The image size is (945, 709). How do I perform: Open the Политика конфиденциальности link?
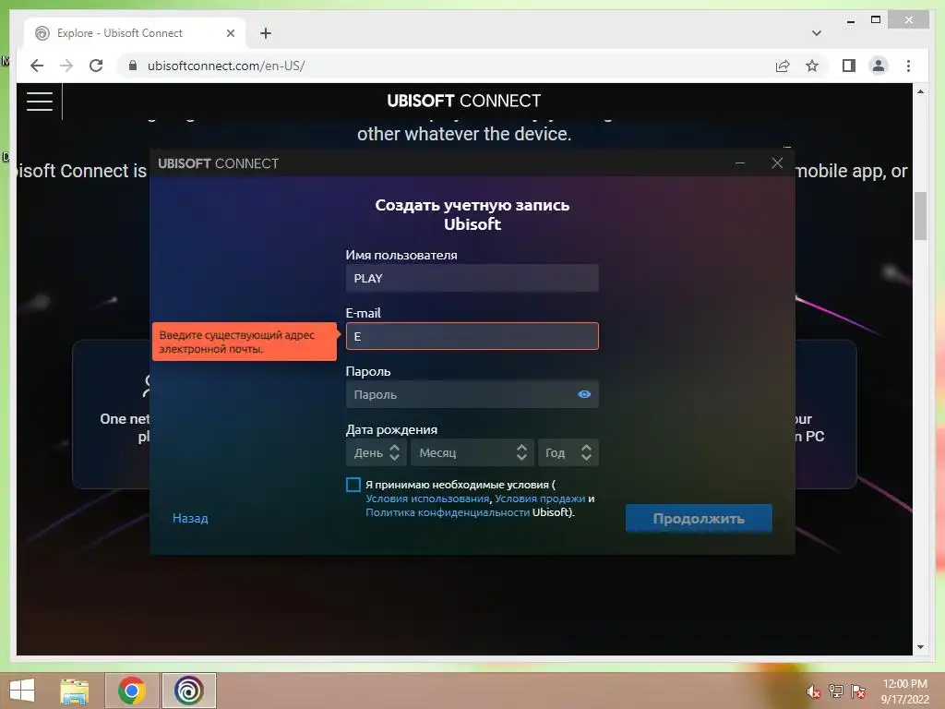tap(448, 512)
